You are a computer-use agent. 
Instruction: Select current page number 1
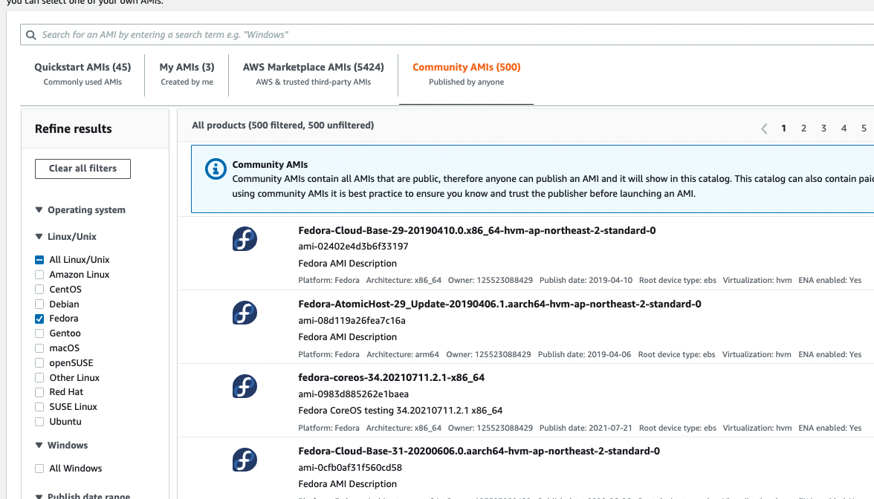click(783, 128)
